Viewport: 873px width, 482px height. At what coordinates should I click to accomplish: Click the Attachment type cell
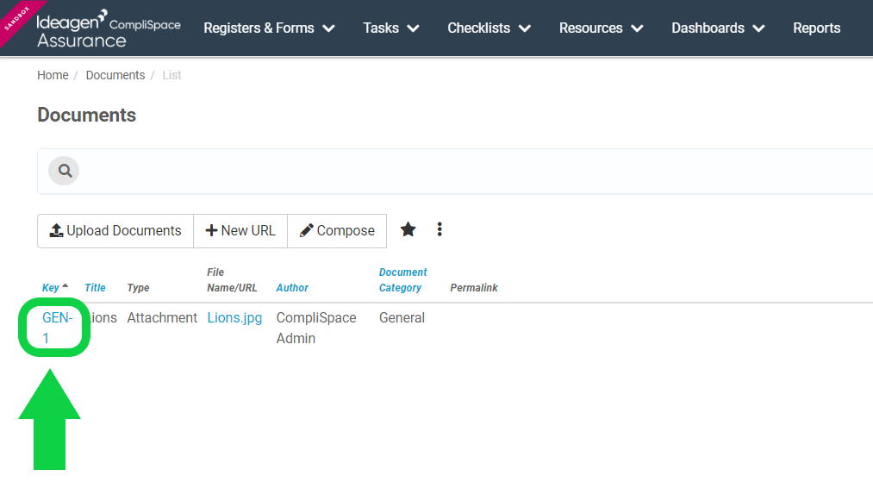(x=162, y=317)
